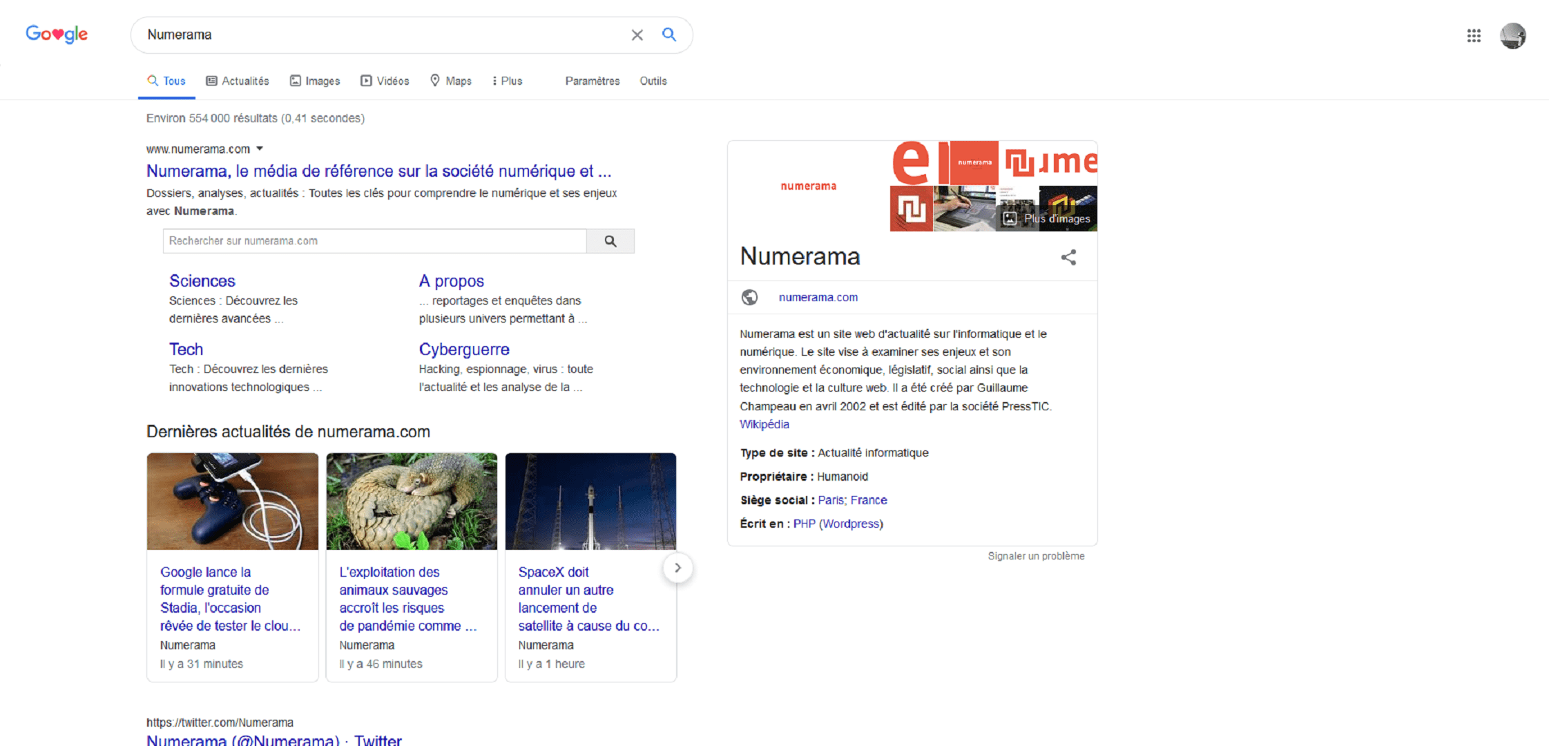This screenshot has height=746, width=1549.
Task: Open the PHP link in Écrit en
Action: pyautogui.click(x=805, y=524)
